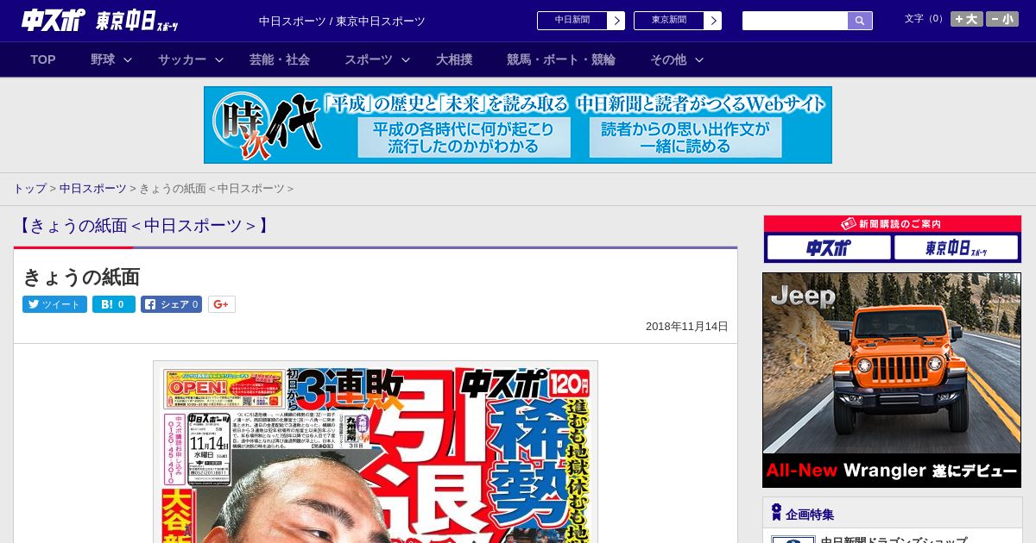
Task: Click the date 2018年11月14日
Action: (x=687, y=327)
